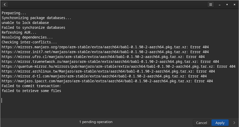Screen dimensions: 239x127
Task: Cancel the pending operation
Action: click(202, 122)
